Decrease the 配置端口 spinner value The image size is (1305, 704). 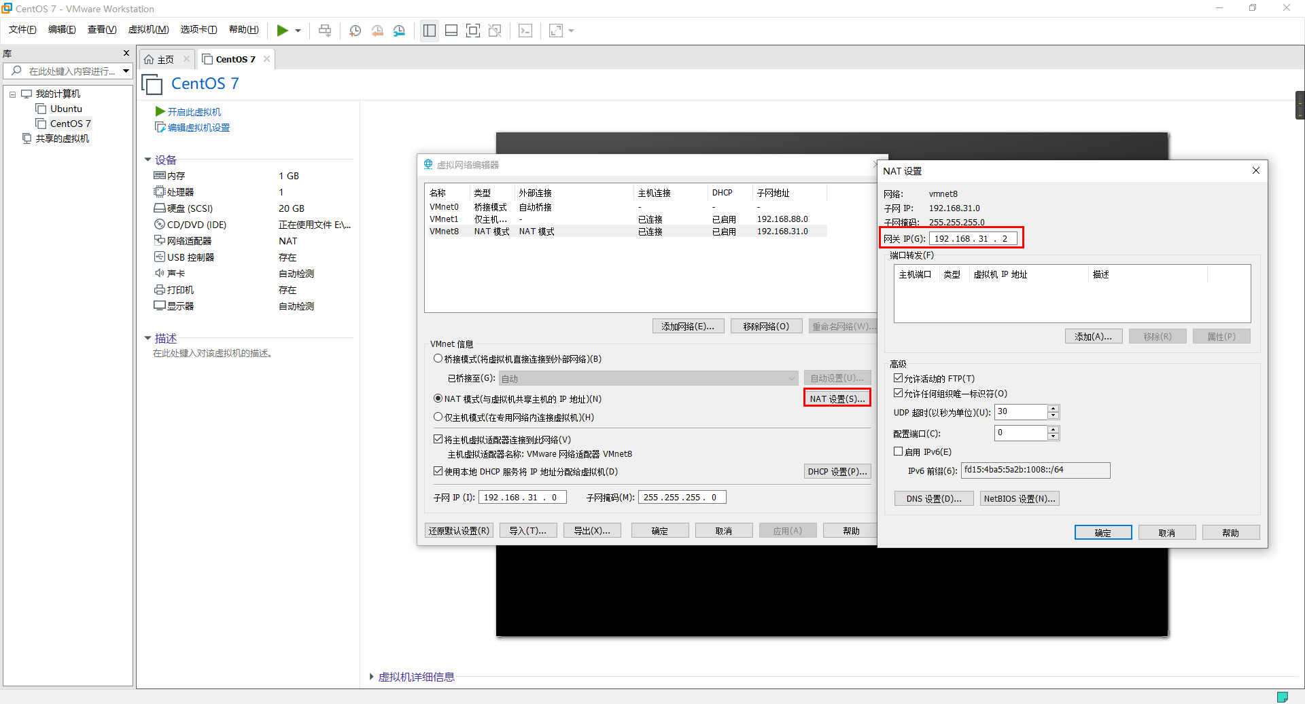(x=1053, y=437)
